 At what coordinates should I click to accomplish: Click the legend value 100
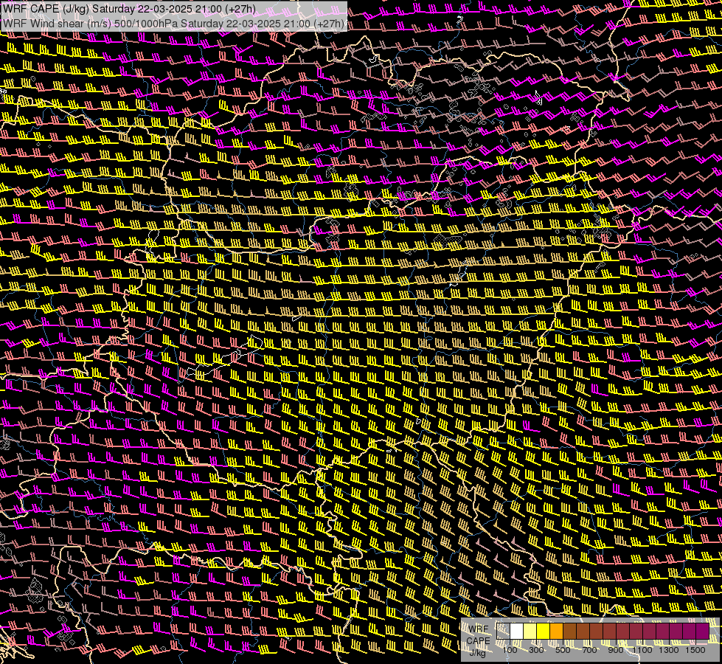click(x=510, y=650)
